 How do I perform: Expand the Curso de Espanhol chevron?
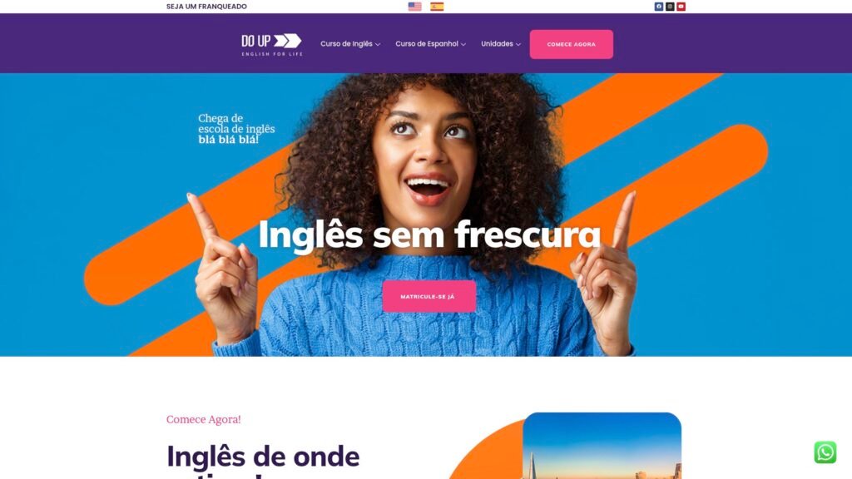tap(463, 45)
